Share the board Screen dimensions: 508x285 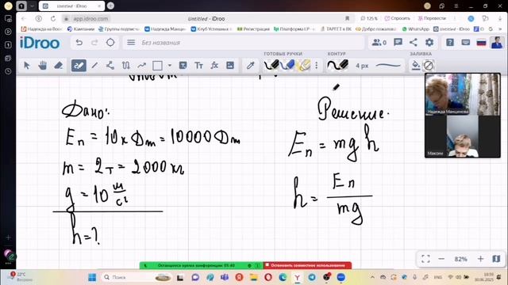[x=414, y=42]
